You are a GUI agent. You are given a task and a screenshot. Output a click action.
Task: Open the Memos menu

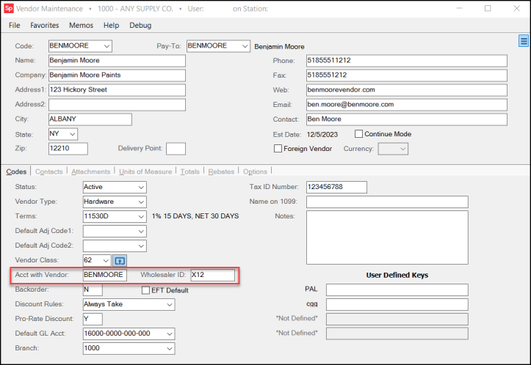(82, 26)
